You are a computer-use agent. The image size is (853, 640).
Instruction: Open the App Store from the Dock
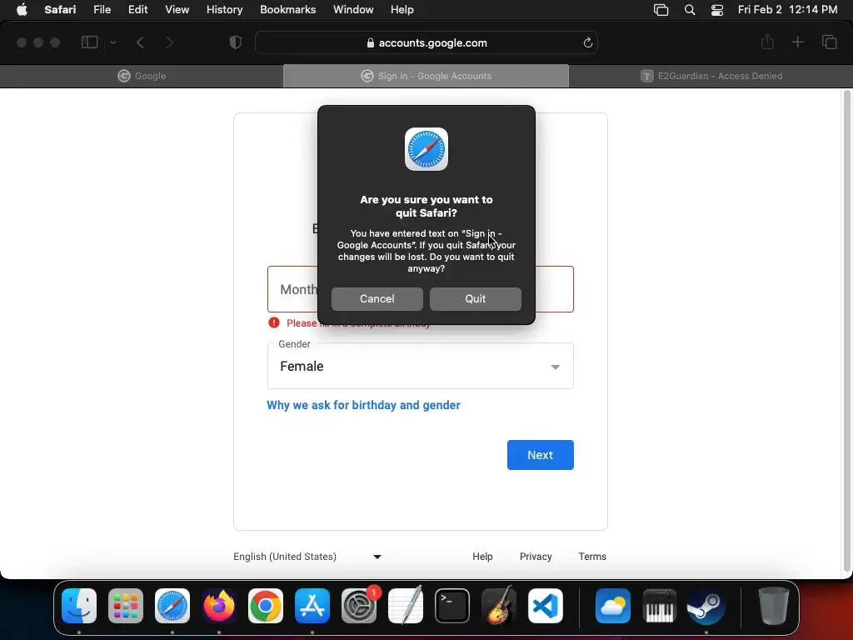[x=312, y=606]
